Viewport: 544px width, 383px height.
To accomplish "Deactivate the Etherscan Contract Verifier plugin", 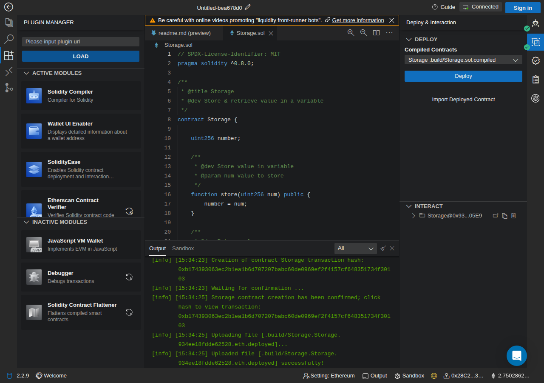I will [129, 211].
